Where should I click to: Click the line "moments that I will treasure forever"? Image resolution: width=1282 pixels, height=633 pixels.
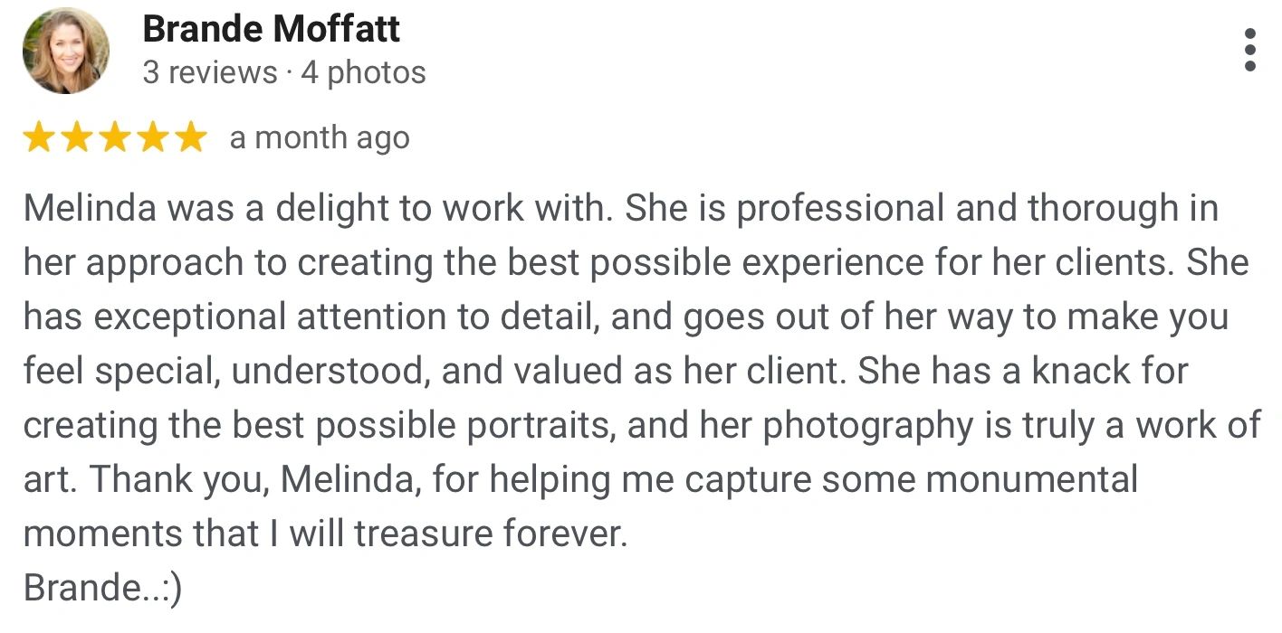tap(324, 534)
